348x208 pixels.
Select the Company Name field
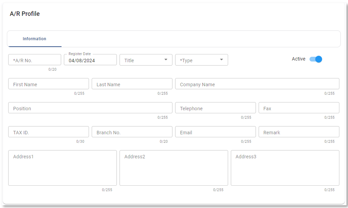[x=257, y=84]
